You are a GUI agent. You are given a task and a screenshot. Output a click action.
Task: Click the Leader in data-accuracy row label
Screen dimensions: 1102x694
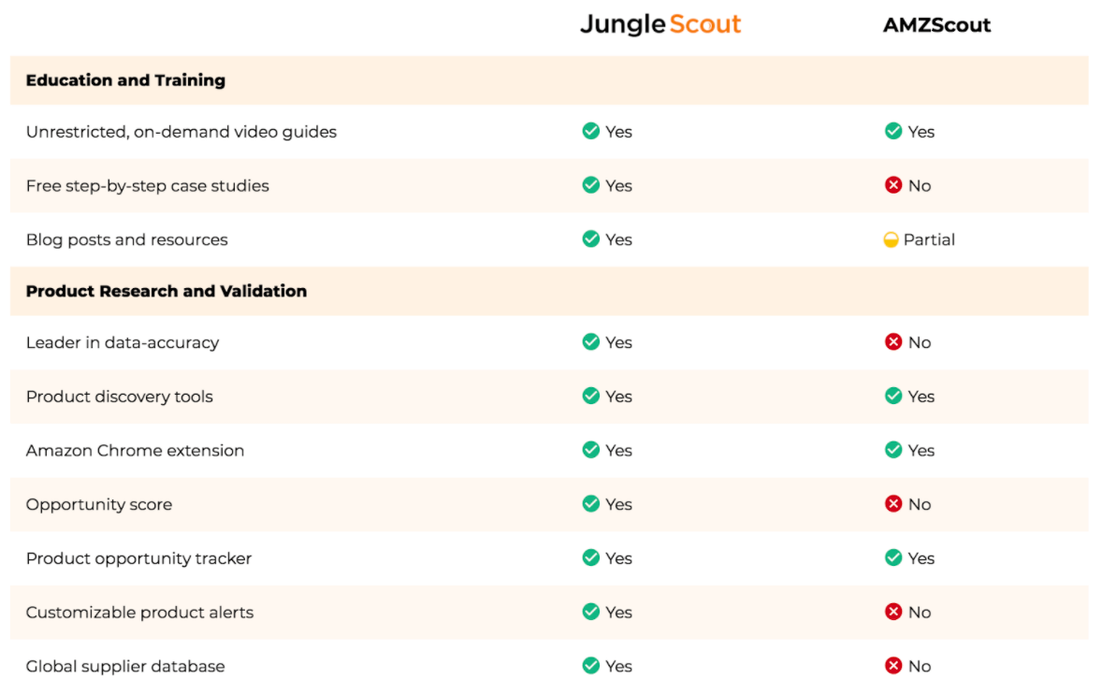tap(123, 342)
